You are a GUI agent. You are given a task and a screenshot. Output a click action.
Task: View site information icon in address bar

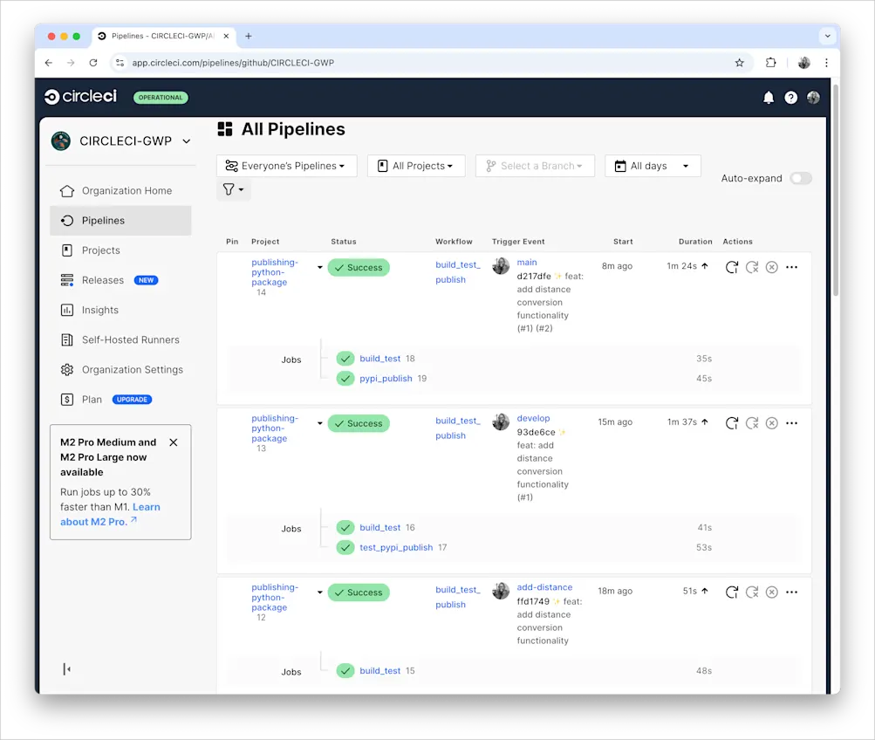tap(120, 63)
